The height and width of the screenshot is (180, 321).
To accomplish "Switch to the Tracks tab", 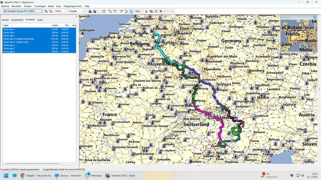I will pos(40,20).
